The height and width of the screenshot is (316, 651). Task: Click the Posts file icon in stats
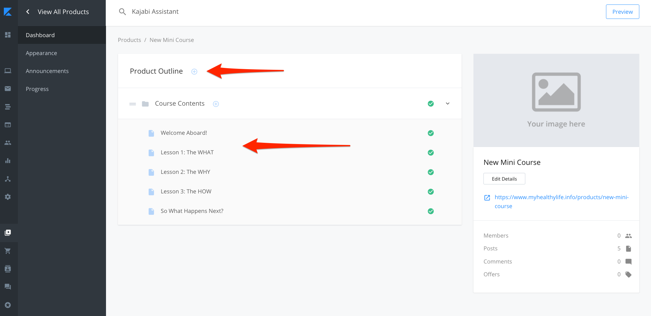[629, 248]
